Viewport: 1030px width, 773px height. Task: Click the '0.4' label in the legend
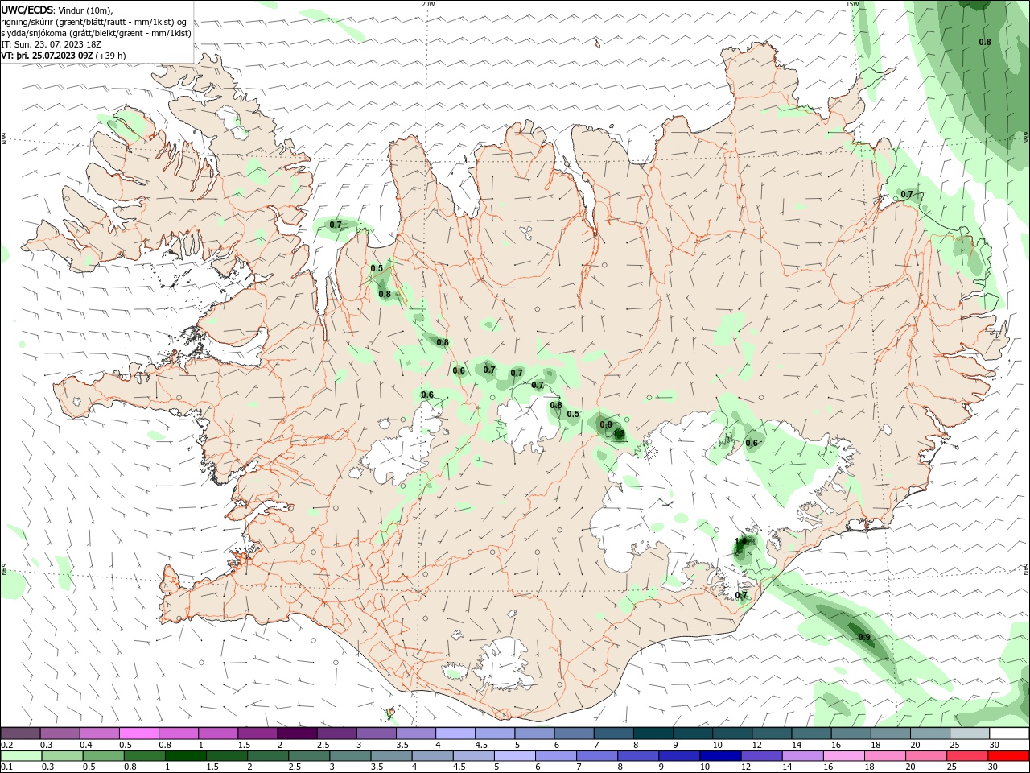[86, 745]
